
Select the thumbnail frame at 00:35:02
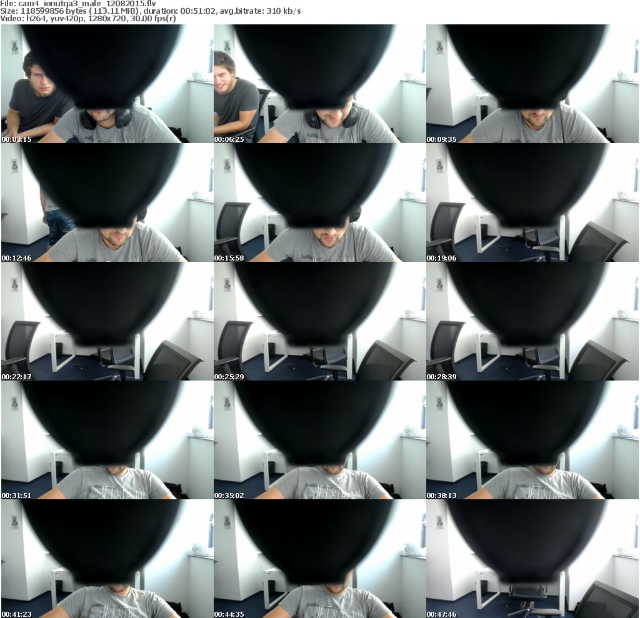(x=320, y=440)
